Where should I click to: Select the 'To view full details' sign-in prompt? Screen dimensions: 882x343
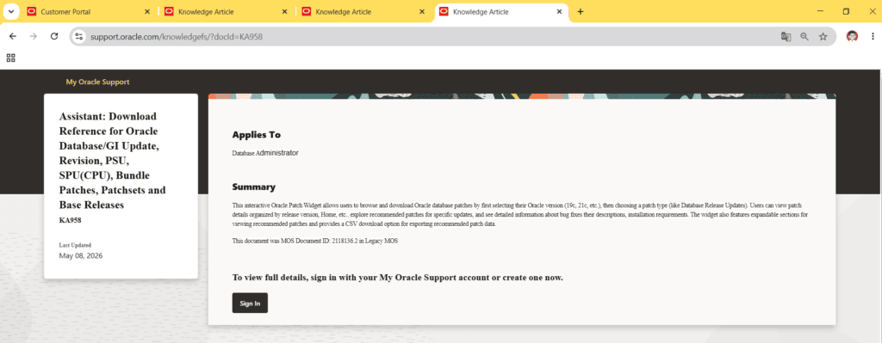pos(398,278)
